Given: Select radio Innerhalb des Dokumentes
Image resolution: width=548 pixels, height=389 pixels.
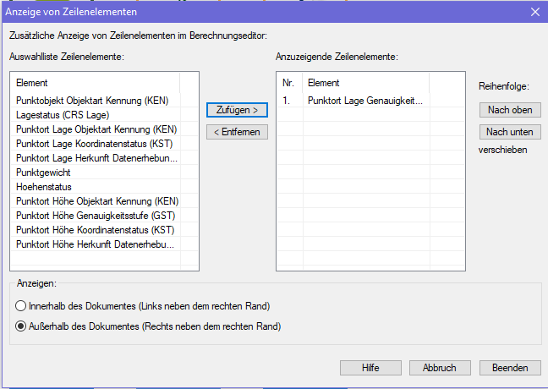Looking at the screenshot, I should click(x=21, y=305).
